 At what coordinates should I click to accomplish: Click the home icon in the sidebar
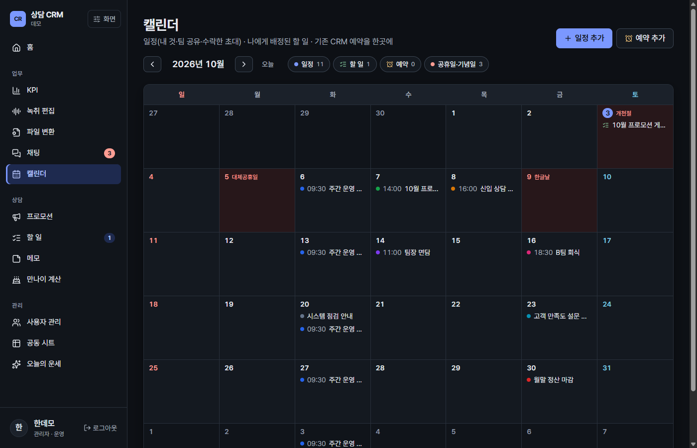(x=16, y=47)
